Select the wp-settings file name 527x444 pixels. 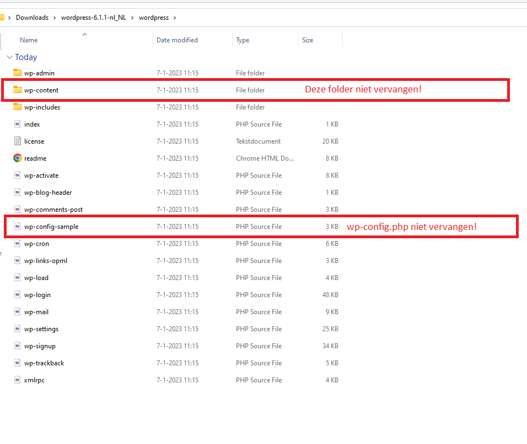click(41, 329)
